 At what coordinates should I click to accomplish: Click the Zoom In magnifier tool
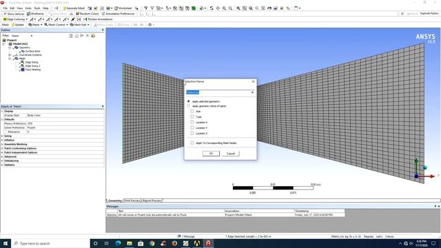[224, 8]
